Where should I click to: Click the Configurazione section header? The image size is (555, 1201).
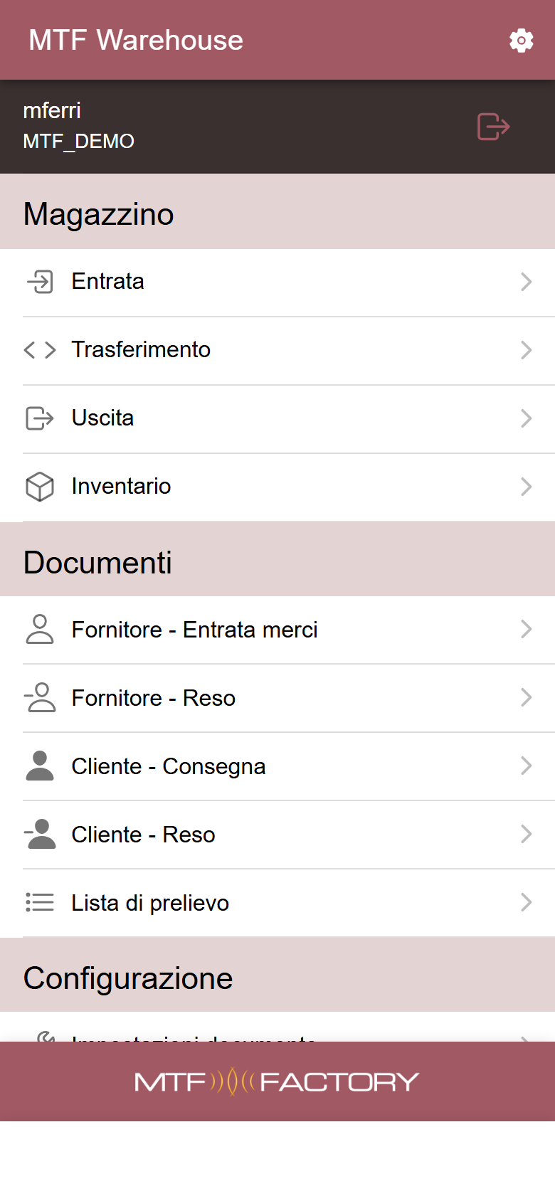pos(277,975)
